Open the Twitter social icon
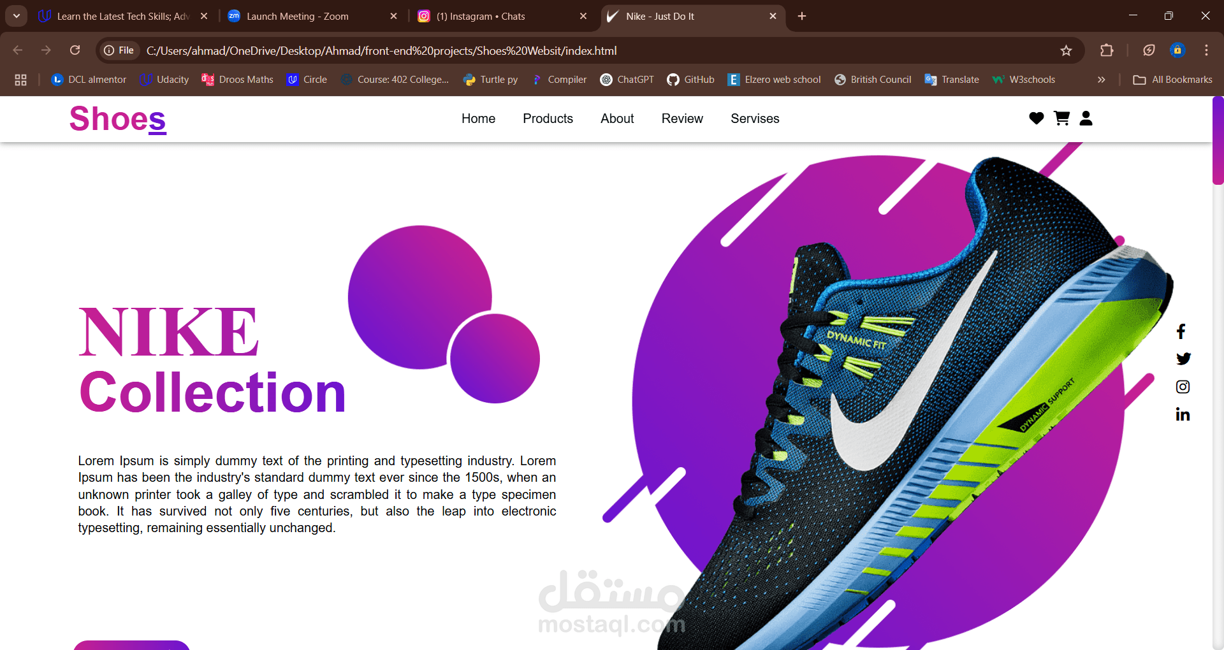 (1183, 359)
